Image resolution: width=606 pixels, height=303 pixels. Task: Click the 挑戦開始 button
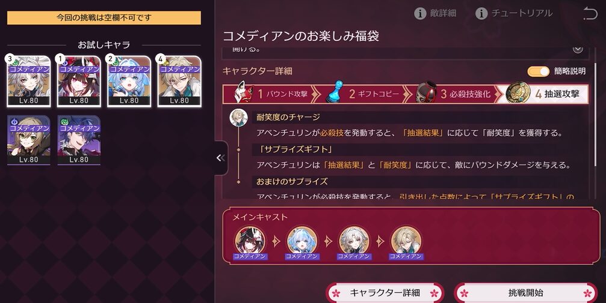525,293
